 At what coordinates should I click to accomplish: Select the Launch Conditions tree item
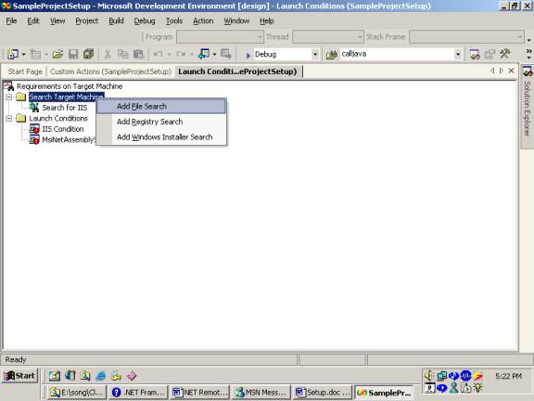(58, 118)
